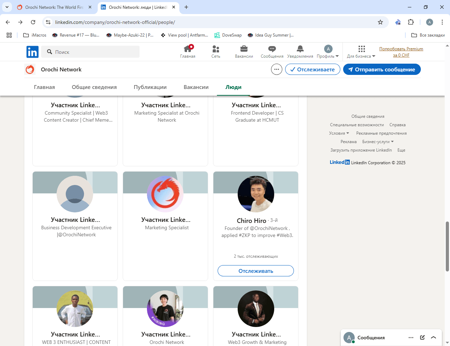Follow Chiro Hiro with Отслеживать button
The image size is (450, 346).
pos(256,271)
